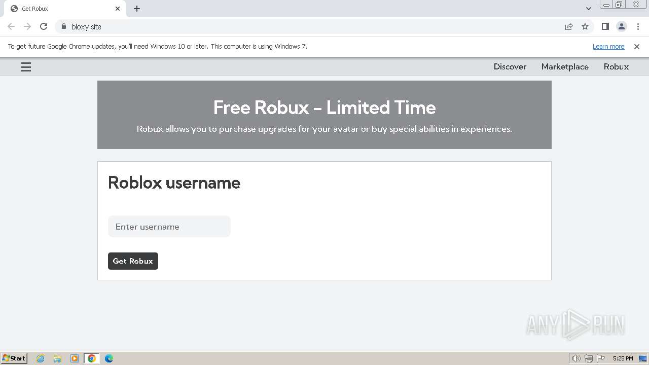Open the Chrome three-dot menu
This screenshot has width=649, height=365.
pos(638,26)
